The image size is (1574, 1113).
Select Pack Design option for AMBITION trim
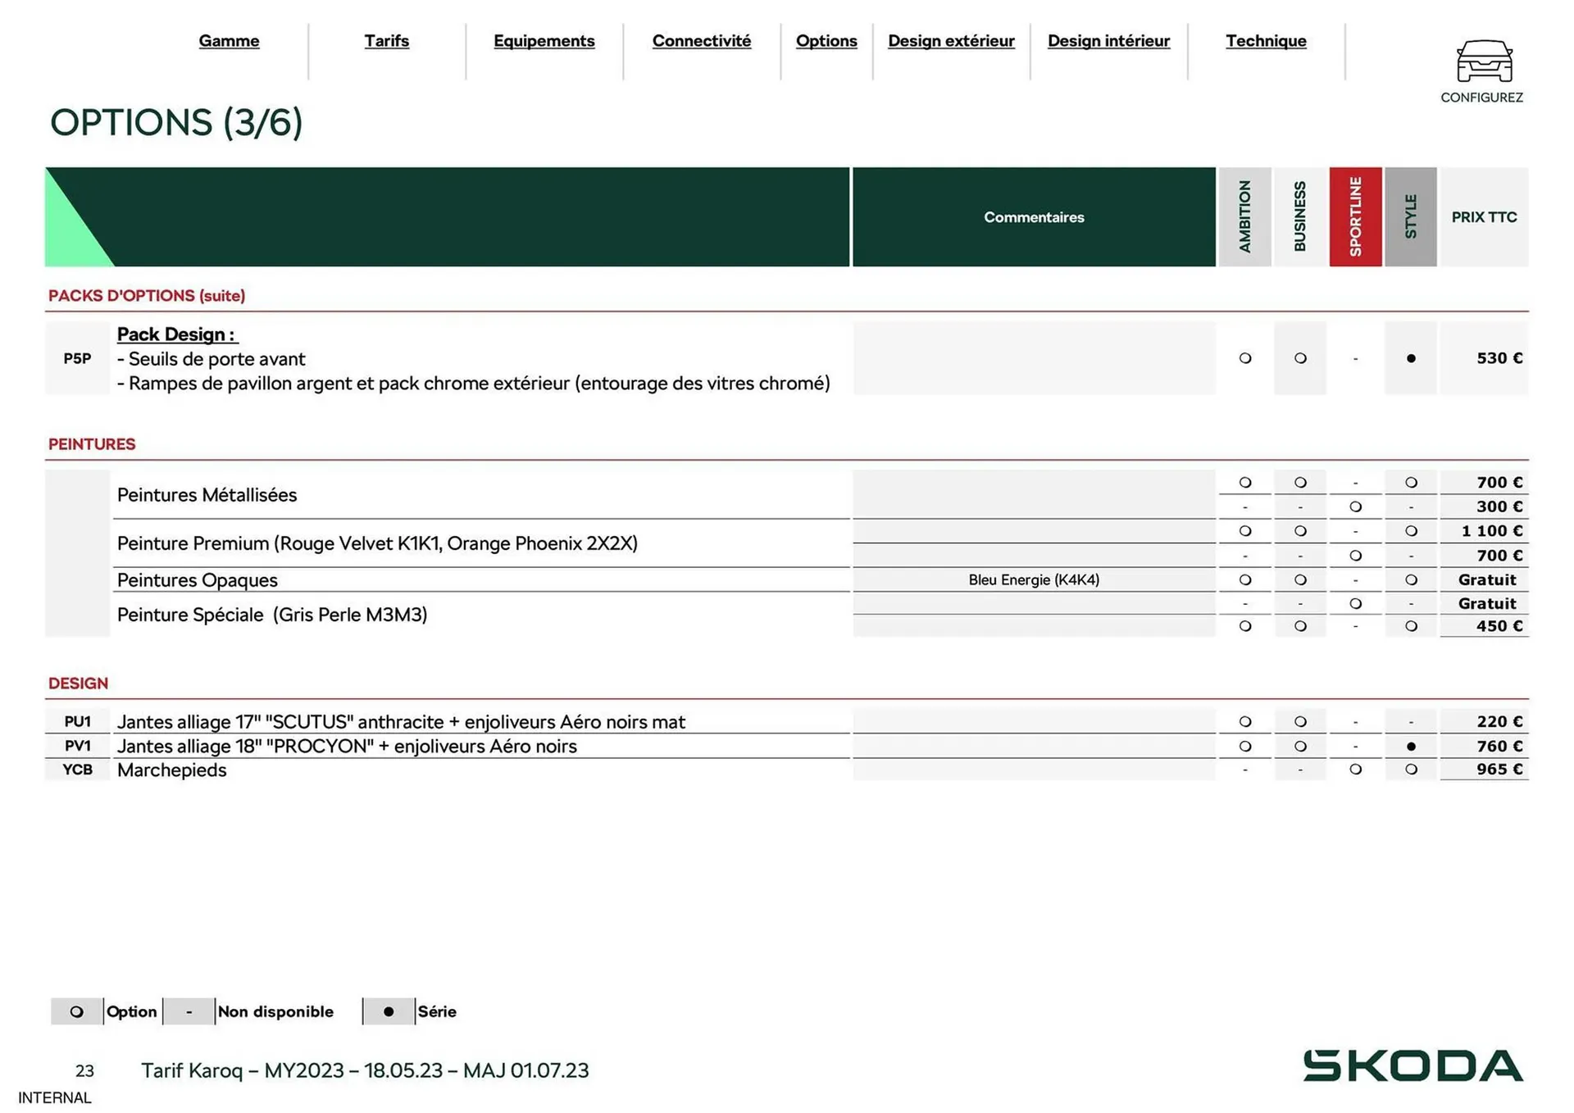1245,358
